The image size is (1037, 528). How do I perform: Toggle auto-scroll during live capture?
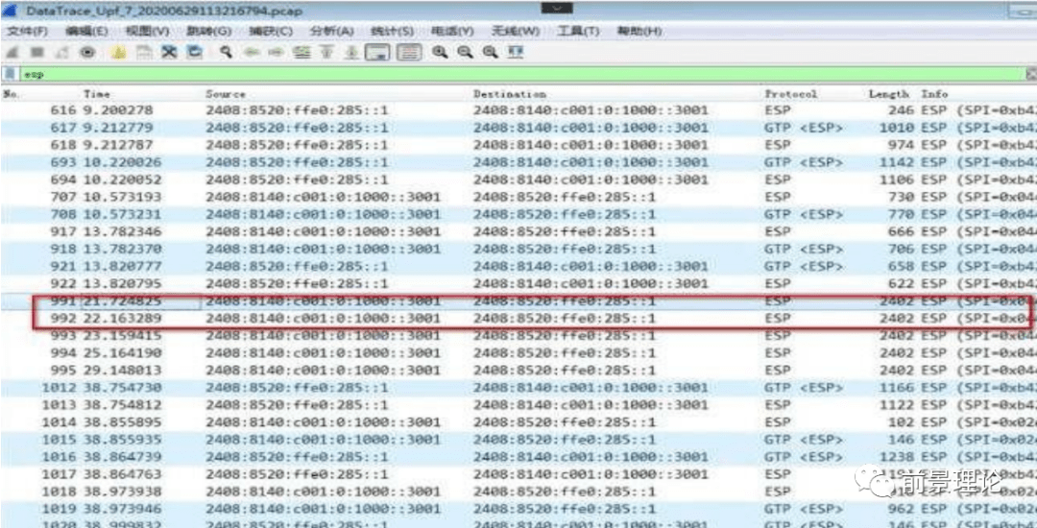(377, 53)
